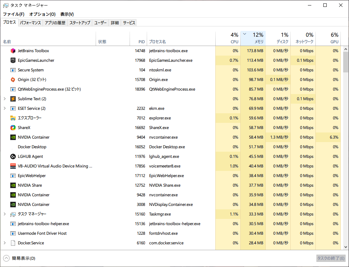
Task: Switch to the パフォーマンス tab
Action: point(30,23)
